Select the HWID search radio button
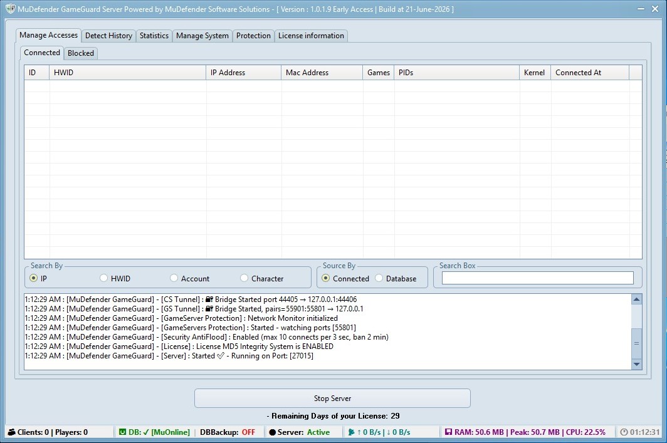 coord(104,278)
